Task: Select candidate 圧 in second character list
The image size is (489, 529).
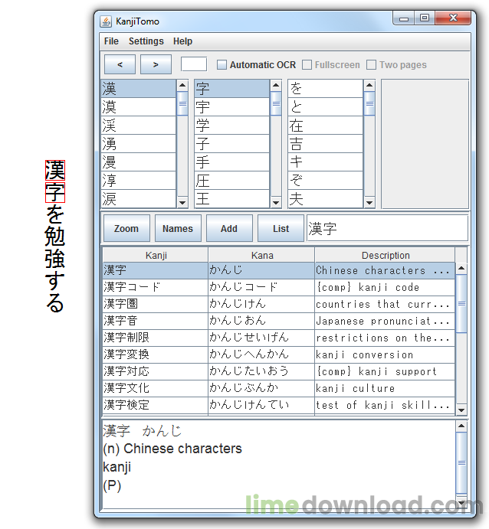Action: 232,181
